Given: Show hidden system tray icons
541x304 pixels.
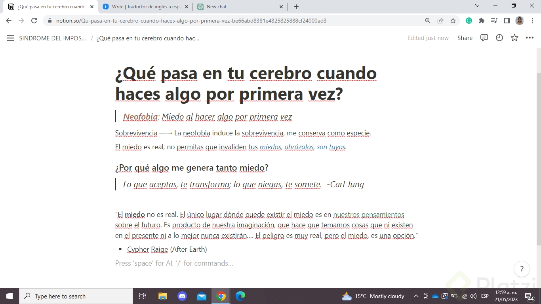Looking at the screenshot, I should click(416, 296).
